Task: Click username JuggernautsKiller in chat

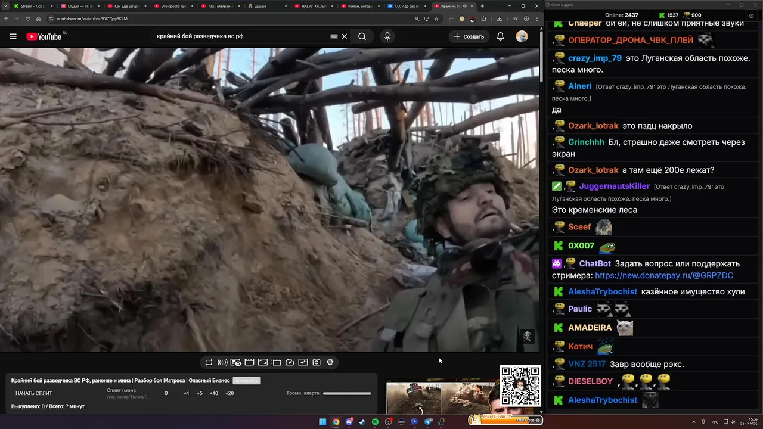Action: [x=614, y=186]
